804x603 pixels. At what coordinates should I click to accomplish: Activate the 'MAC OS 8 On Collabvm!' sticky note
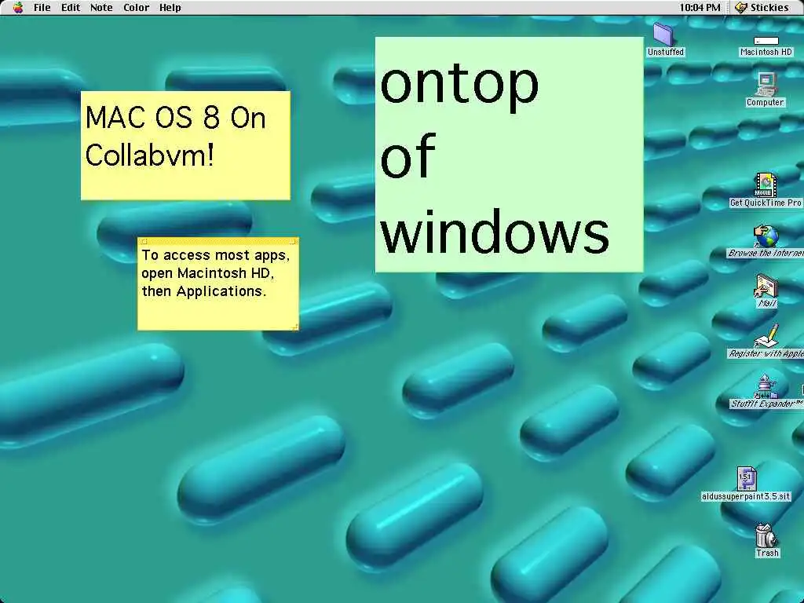pos(185,145)
